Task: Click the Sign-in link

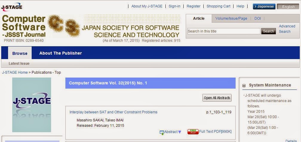Action: (x=174, y=6)
